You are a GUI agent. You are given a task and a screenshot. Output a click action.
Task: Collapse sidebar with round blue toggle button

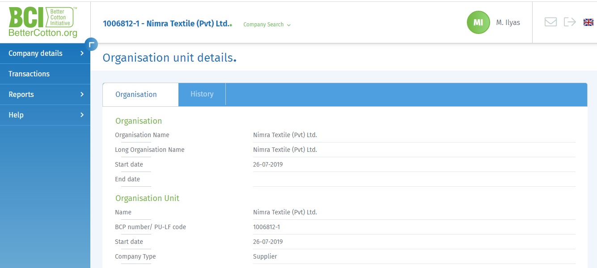click(91, 44)
